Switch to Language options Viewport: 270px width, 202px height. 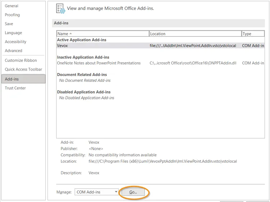coord(13,33)
